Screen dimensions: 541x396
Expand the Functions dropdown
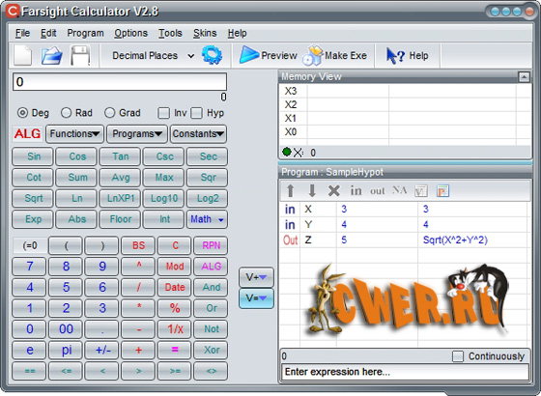click(x=74, y=134)
